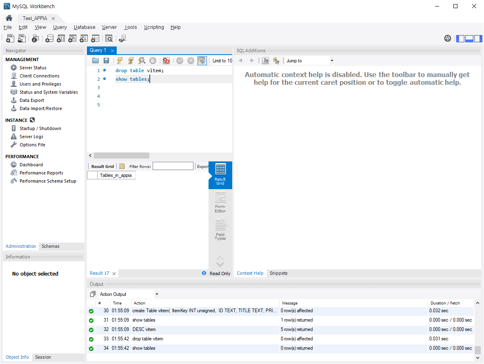The image size is (484, 364).
Task: Open the Scripting menu
Action: (154, 27)
